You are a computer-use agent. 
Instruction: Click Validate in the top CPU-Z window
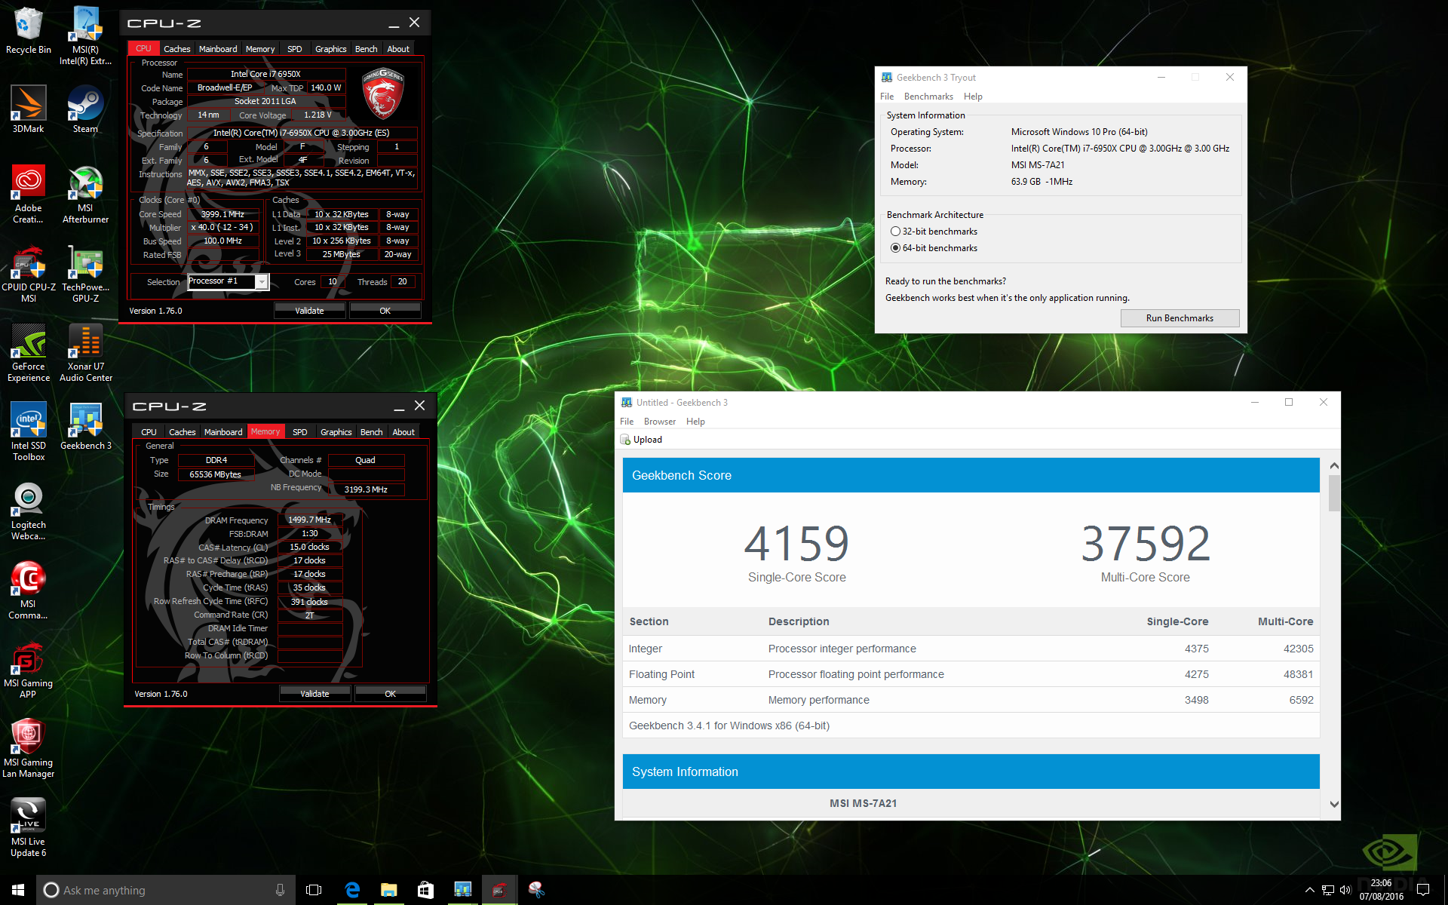(309, 311)
